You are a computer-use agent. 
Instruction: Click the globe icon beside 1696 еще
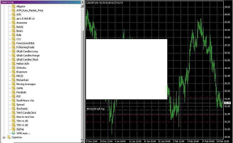coord(13,133)
